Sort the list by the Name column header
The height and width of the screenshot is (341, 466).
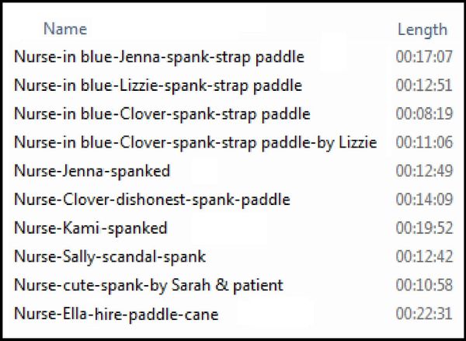click(x=65, y=30)
